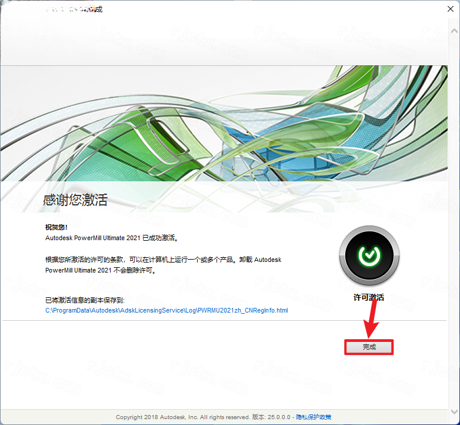Click the 'PowerMill Ultimate 2021 已成功激活' line
Viewport: 460px width, 425px height.
click(x=112, y=238)
